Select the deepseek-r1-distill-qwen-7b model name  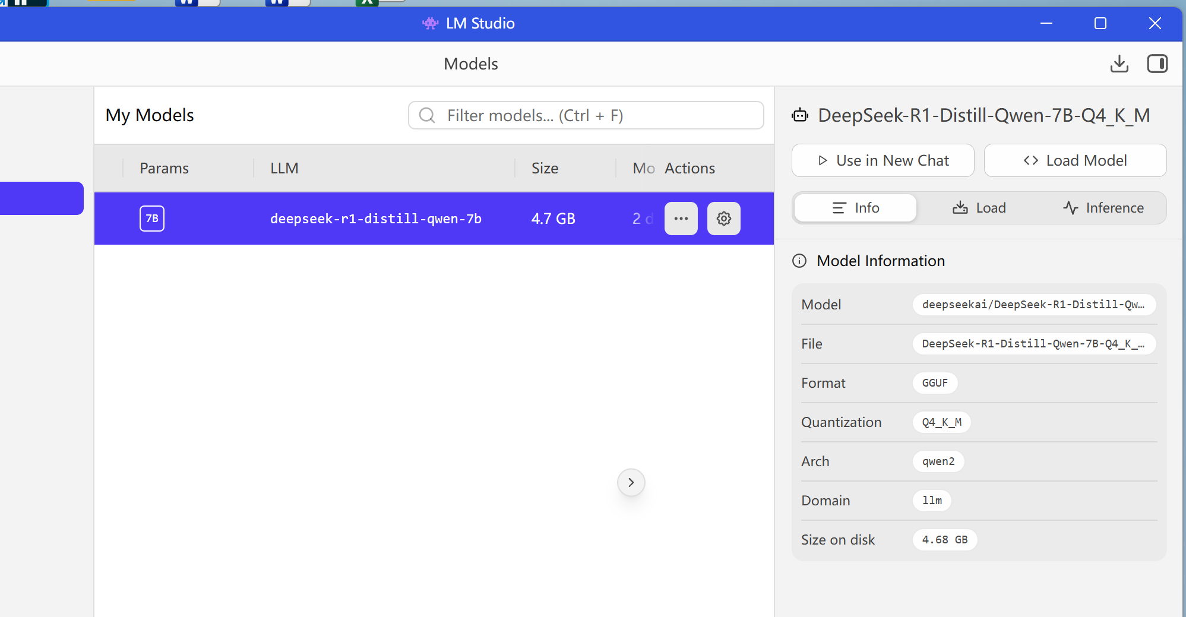point(376,219)
